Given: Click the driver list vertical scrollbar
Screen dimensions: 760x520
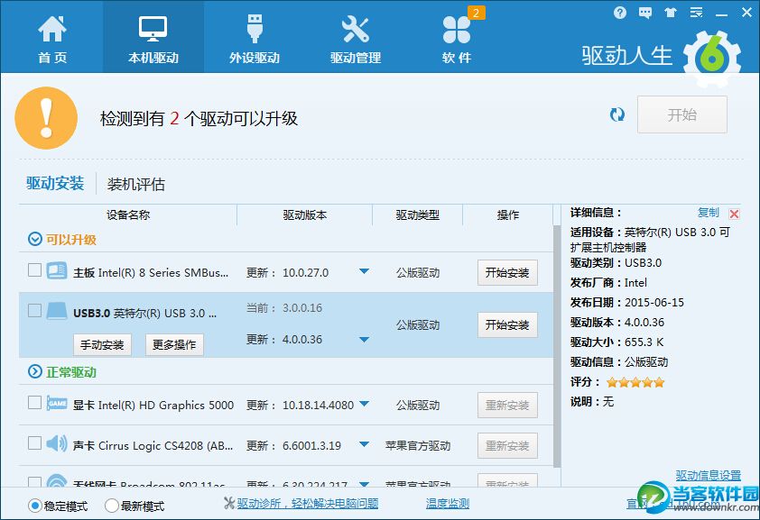Looking at the screenshot, I should coord(556,346).
